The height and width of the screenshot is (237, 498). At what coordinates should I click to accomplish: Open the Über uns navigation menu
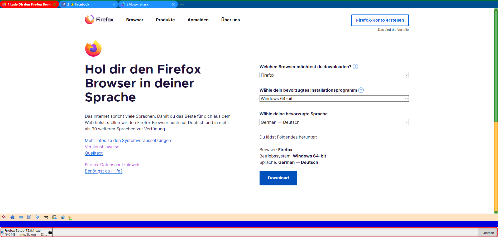231,20
